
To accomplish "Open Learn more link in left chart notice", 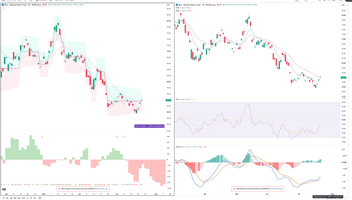I will (100, 189).
